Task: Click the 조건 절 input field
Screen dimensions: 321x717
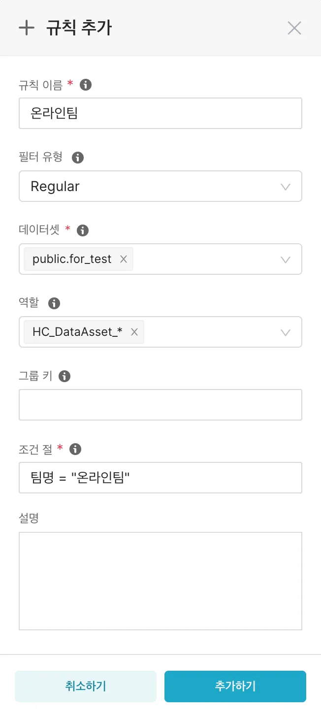Action: point(160,478)
